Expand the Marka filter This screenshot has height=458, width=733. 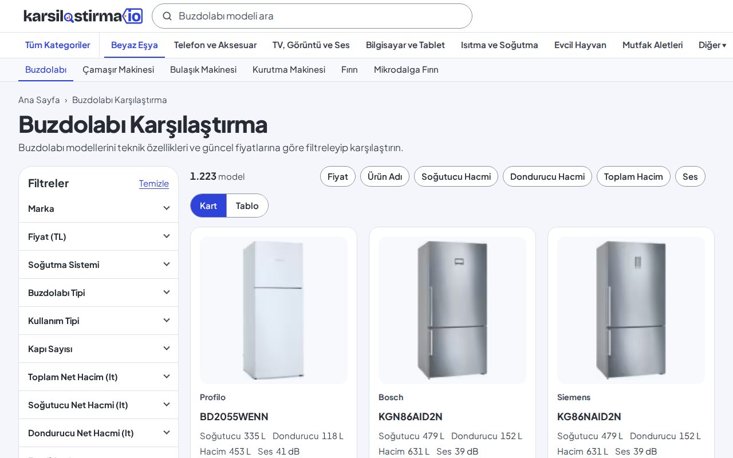pyautogui.click(x=98, y=208)
